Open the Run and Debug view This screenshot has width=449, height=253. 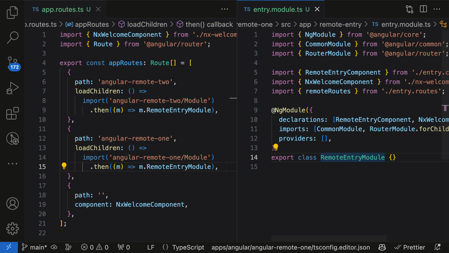(x=12, y=88)
